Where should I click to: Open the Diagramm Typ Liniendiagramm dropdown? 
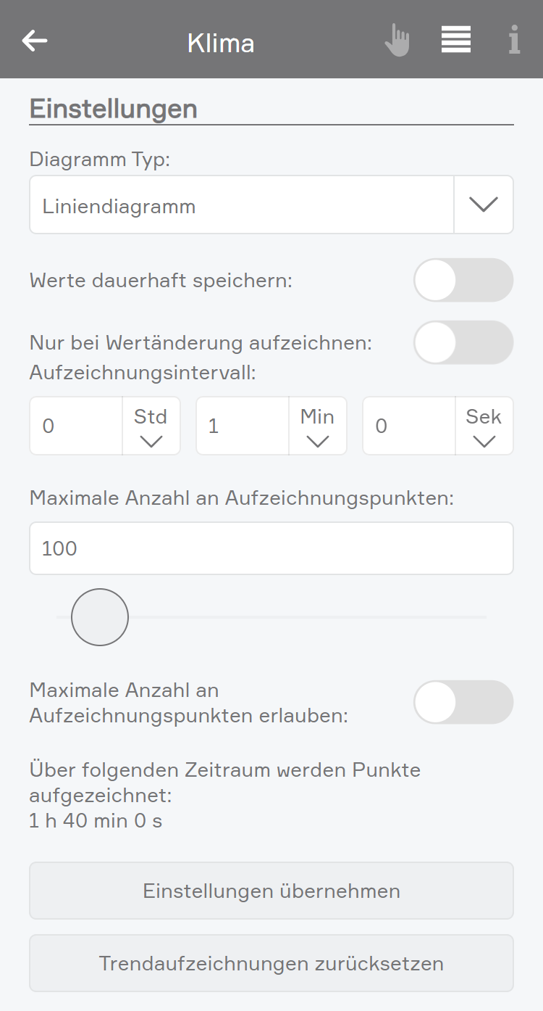pyautogui.click(x=271, y=205)
